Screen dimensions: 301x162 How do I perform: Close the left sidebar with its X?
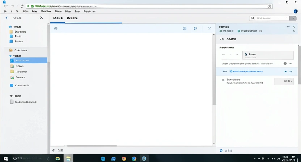pos(41,18)
